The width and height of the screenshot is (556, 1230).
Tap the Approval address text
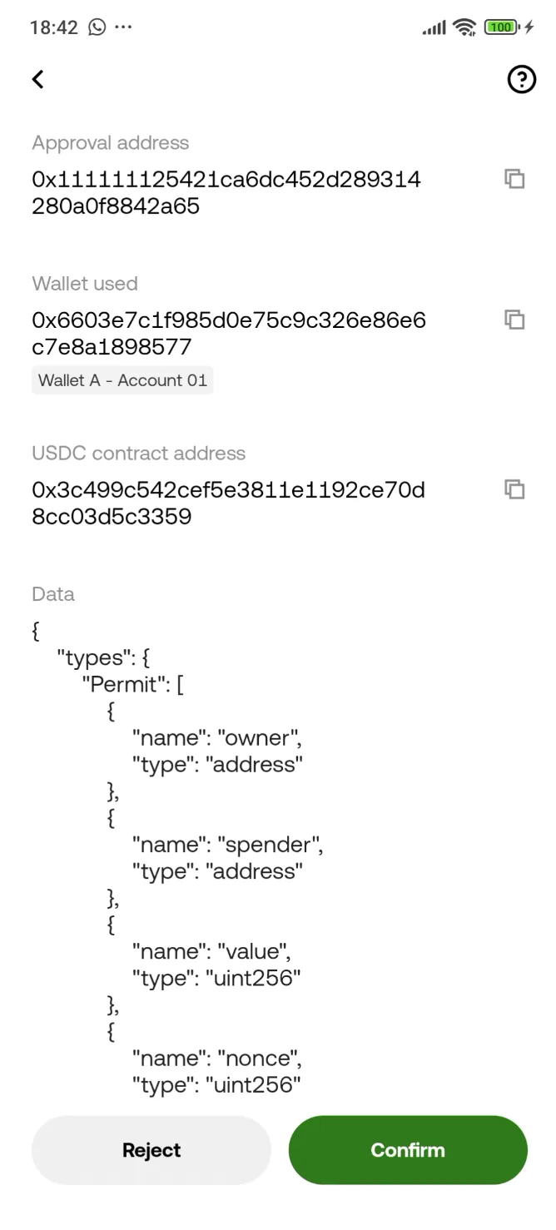point(226,192)
